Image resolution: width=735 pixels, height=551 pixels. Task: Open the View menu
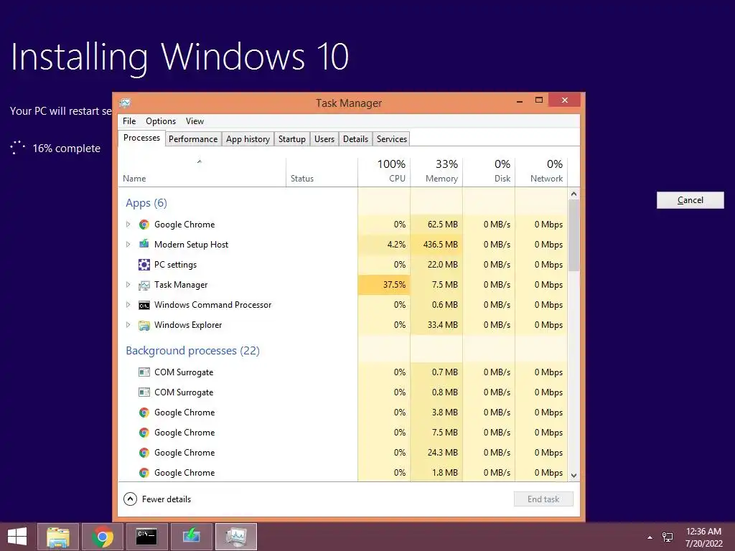[195, 121]
